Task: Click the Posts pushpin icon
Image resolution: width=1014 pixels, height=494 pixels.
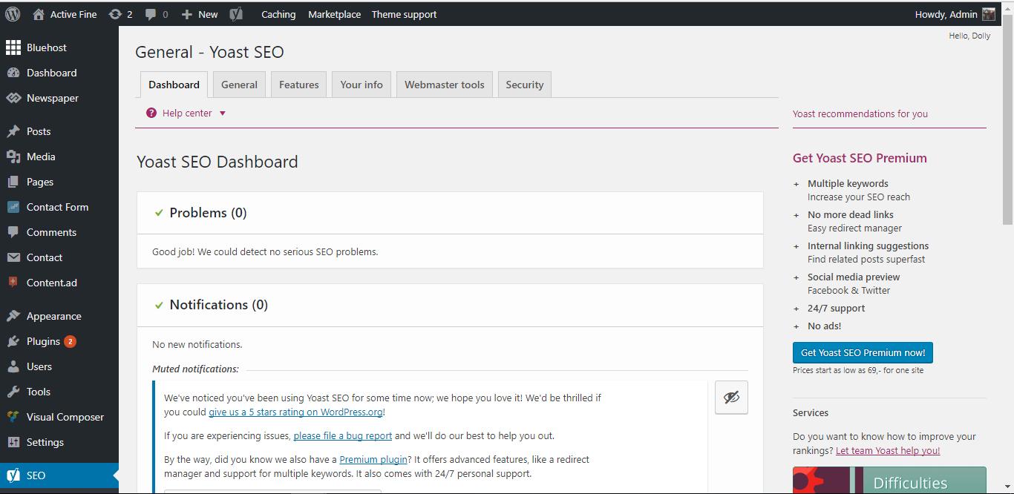Action: (13, 131)
